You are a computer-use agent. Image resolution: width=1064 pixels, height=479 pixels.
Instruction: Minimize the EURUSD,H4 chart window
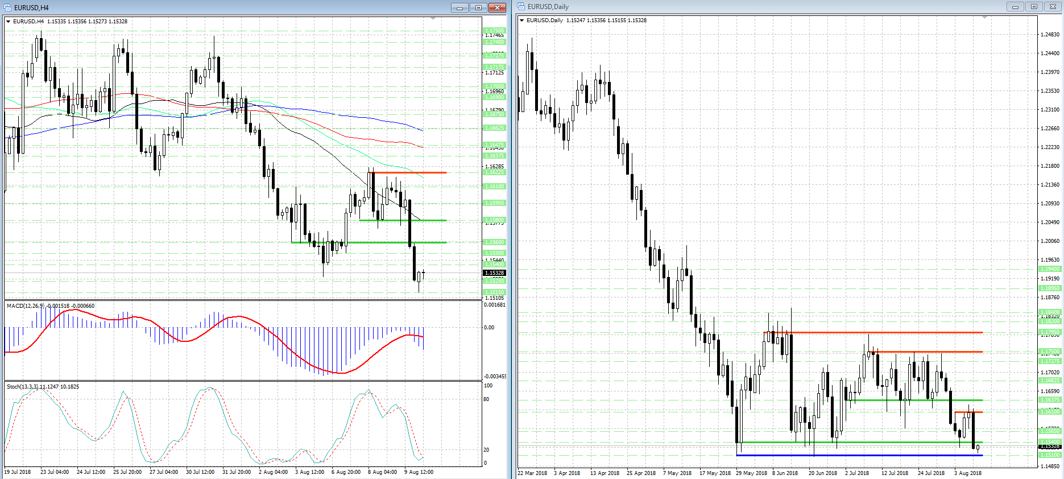[459, 7]
